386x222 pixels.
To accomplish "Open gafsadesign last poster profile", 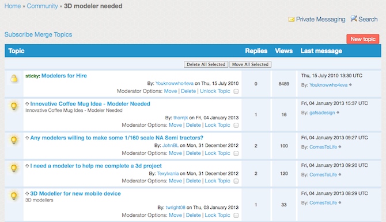I will click(x=322, y=112).
